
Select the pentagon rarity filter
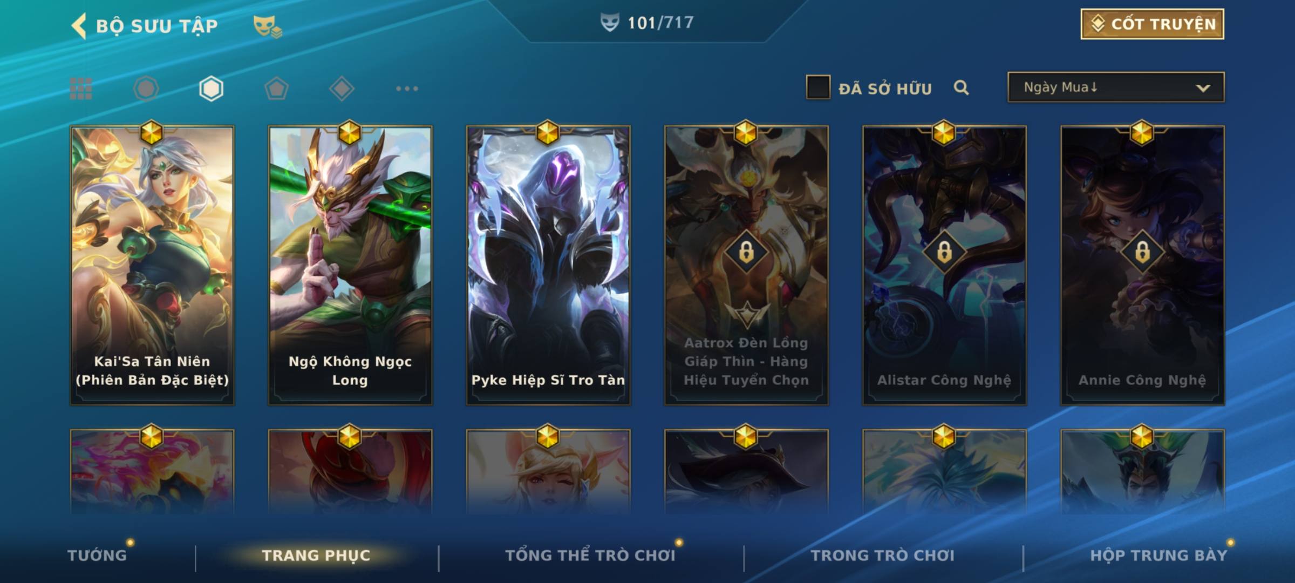[276, 89]
